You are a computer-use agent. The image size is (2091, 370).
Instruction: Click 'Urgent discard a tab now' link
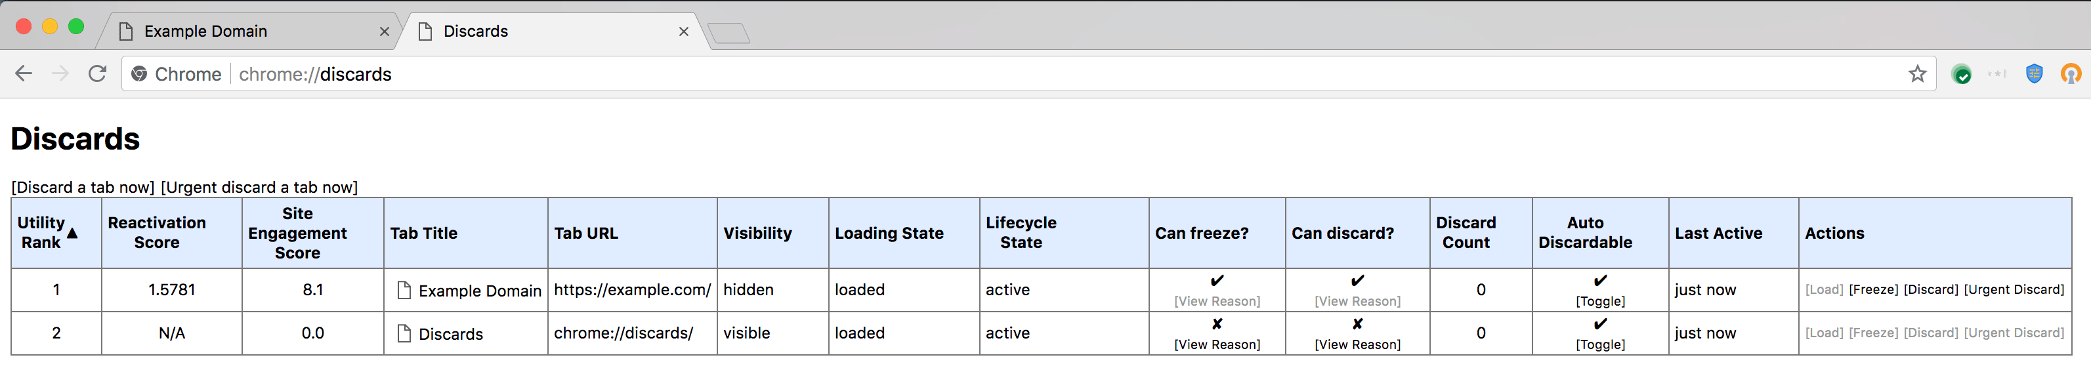coord(259,188)
